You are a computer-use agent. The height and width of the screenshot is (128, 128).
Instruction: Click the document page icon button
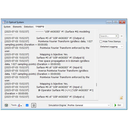point(34,105)
